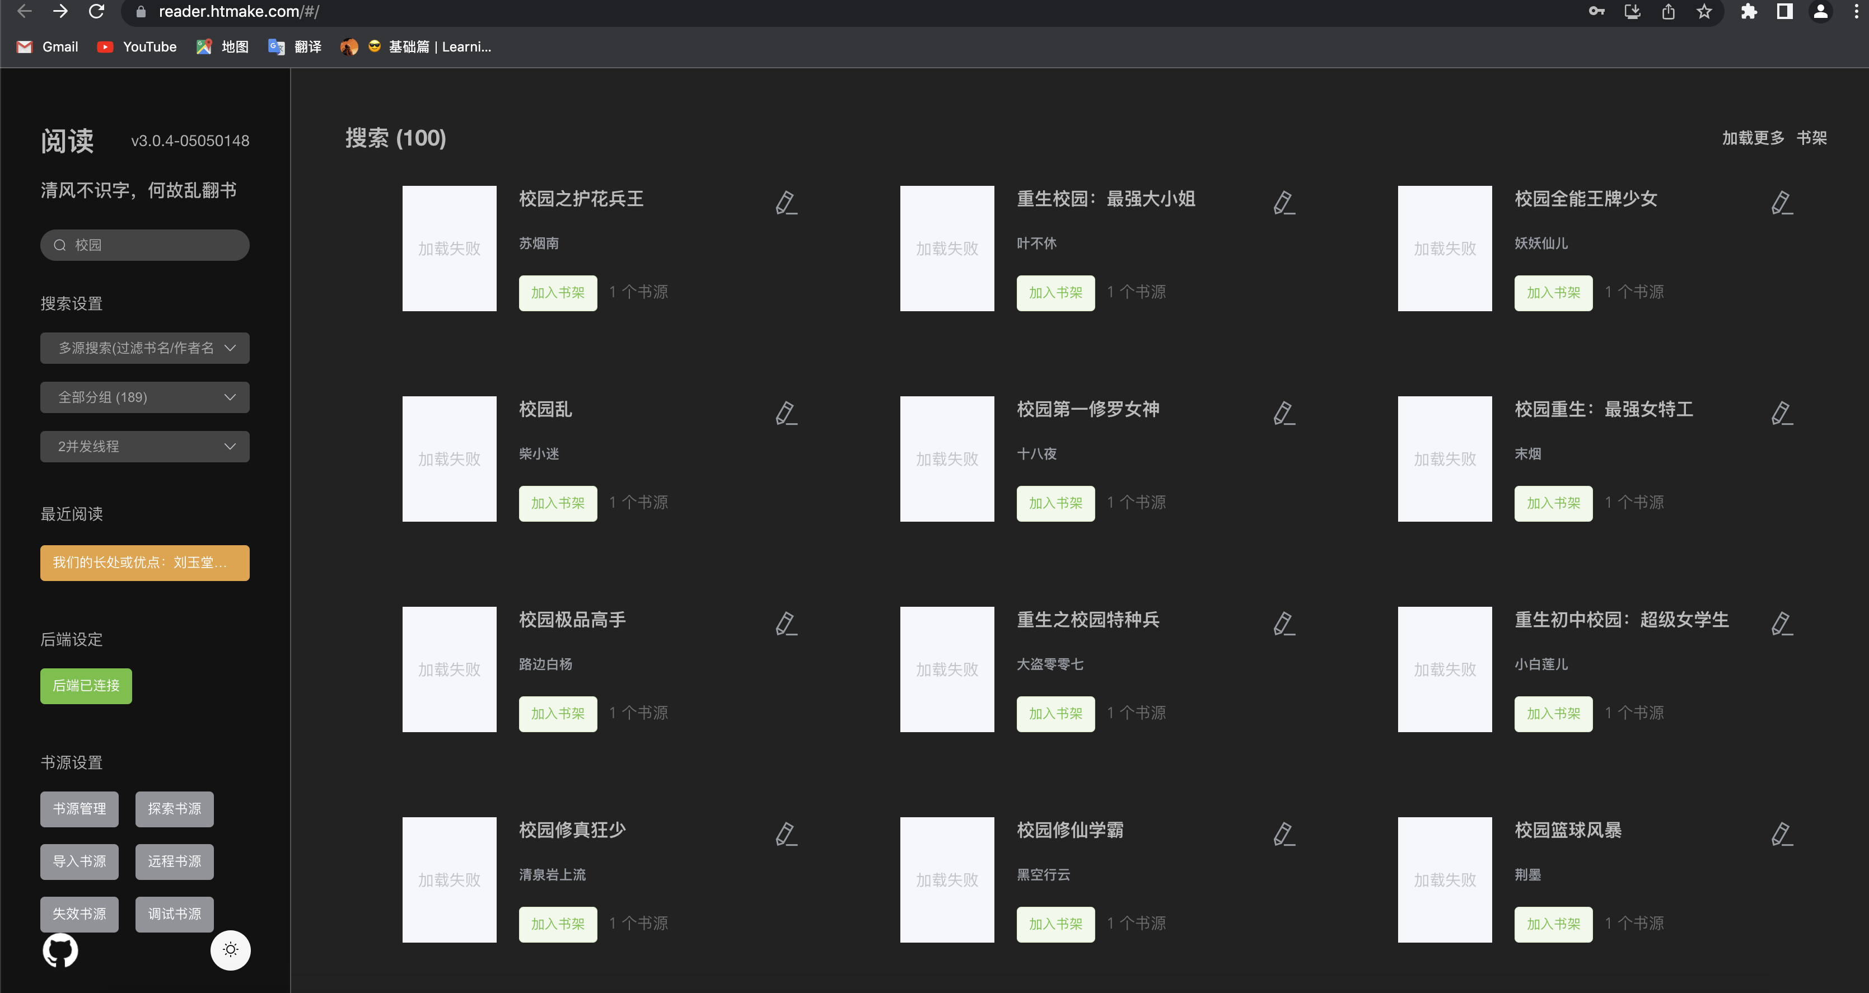This screenshot has height=993, width=1869.
Task: Click the 后端已连接 backend status button
Action: [x=86, y=686]
